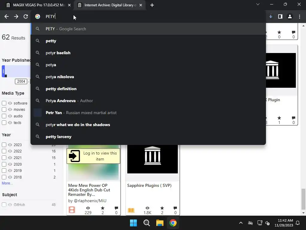Click the Chrome icon in the taskbar
Screen dimensions: 306x230
(x=173, y=223)
